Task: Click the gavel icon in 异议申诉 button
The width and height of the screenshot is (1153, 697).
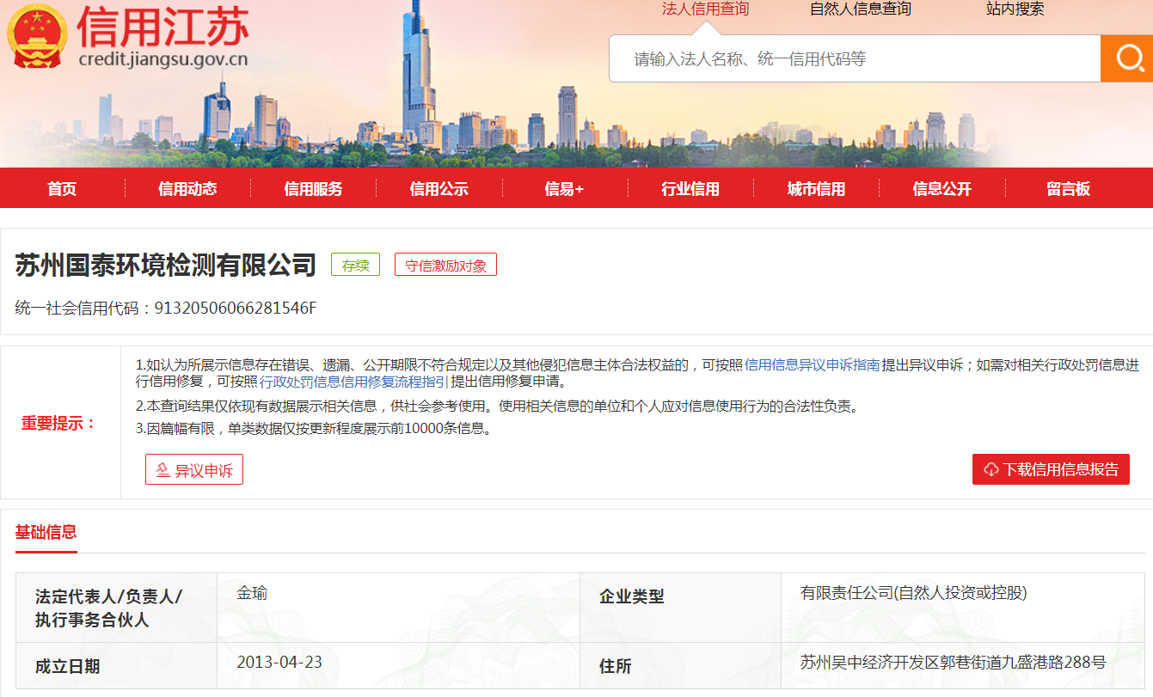Action: click(x=163, y=471)
